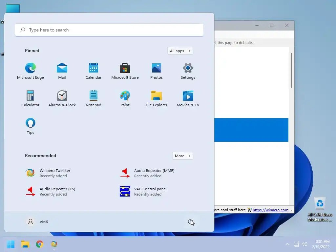Click the Type here to search box
Image resolution: width=336 pixels, height=252 pixels.
109,30
